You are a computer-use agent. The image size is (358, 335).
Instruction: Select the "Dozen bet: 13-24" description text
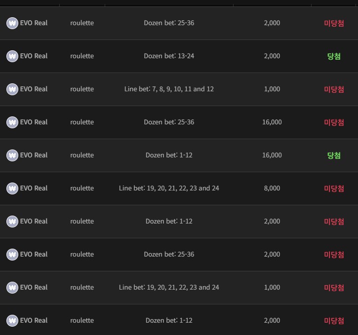coord(169,56)
